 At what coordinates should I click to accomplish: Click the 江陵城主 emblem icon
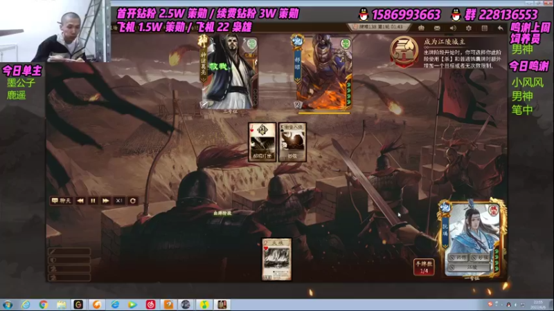(x=404, y=51)
